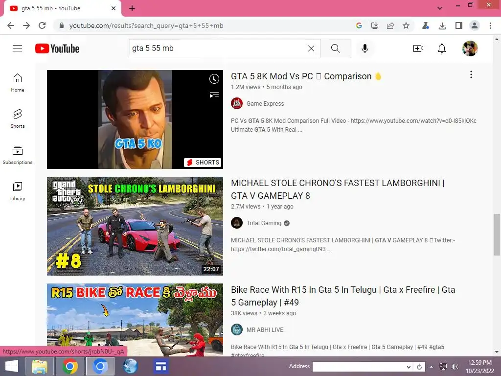
Task: Open the blue window app on taskbar
Action: click(x=161, y=366)
